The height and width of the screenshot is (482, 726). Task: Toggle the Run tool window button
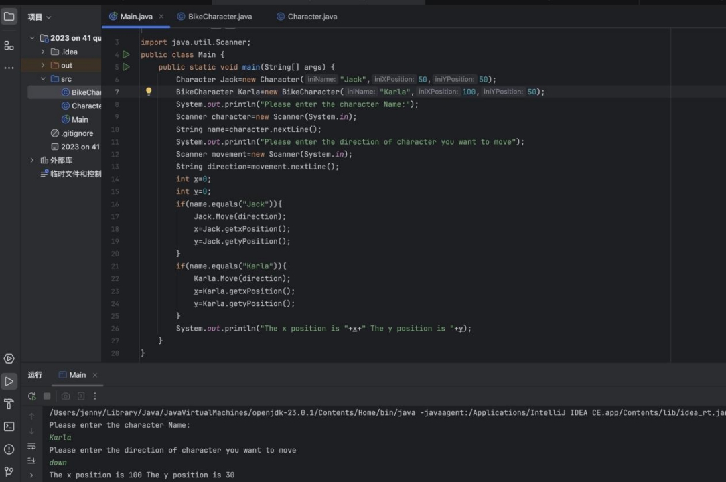point(9,382)
